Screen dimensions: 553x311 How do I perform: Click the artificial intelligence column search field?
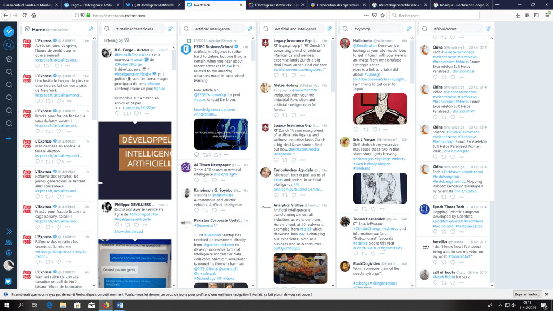tap(216, 29)
